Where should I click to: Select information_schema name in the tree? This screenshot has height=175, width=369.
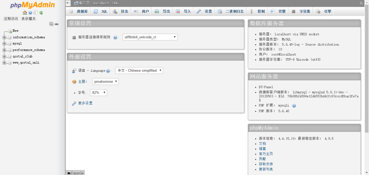tap(29, 37)
